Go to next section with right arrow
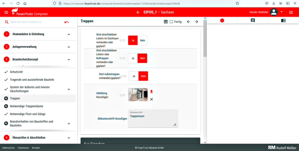 pyautogui.click(x=196, y=22)
